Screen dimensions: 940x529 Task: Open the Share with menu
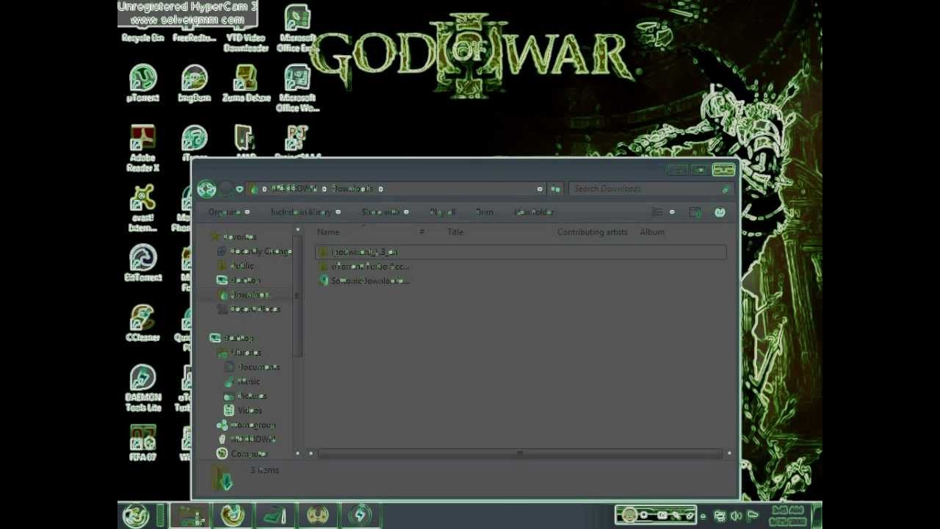pos(385,212)
